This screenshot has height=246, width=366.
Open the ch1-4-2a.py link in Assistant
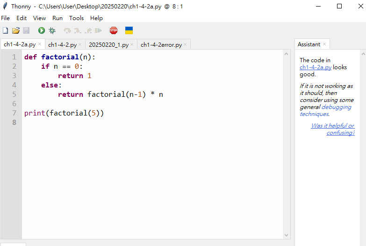(x=316, y=67)
